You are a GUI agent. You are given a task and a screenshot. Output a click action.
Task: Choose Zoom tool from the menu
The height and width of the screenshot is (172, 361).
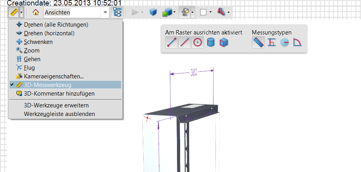point(66,51)
